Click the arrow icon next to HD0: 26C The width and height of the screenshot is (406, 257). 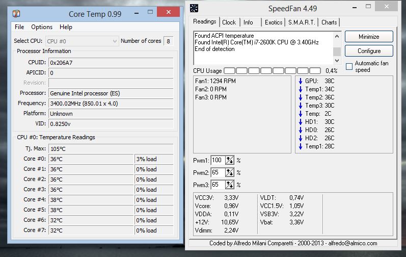[301, 130]
